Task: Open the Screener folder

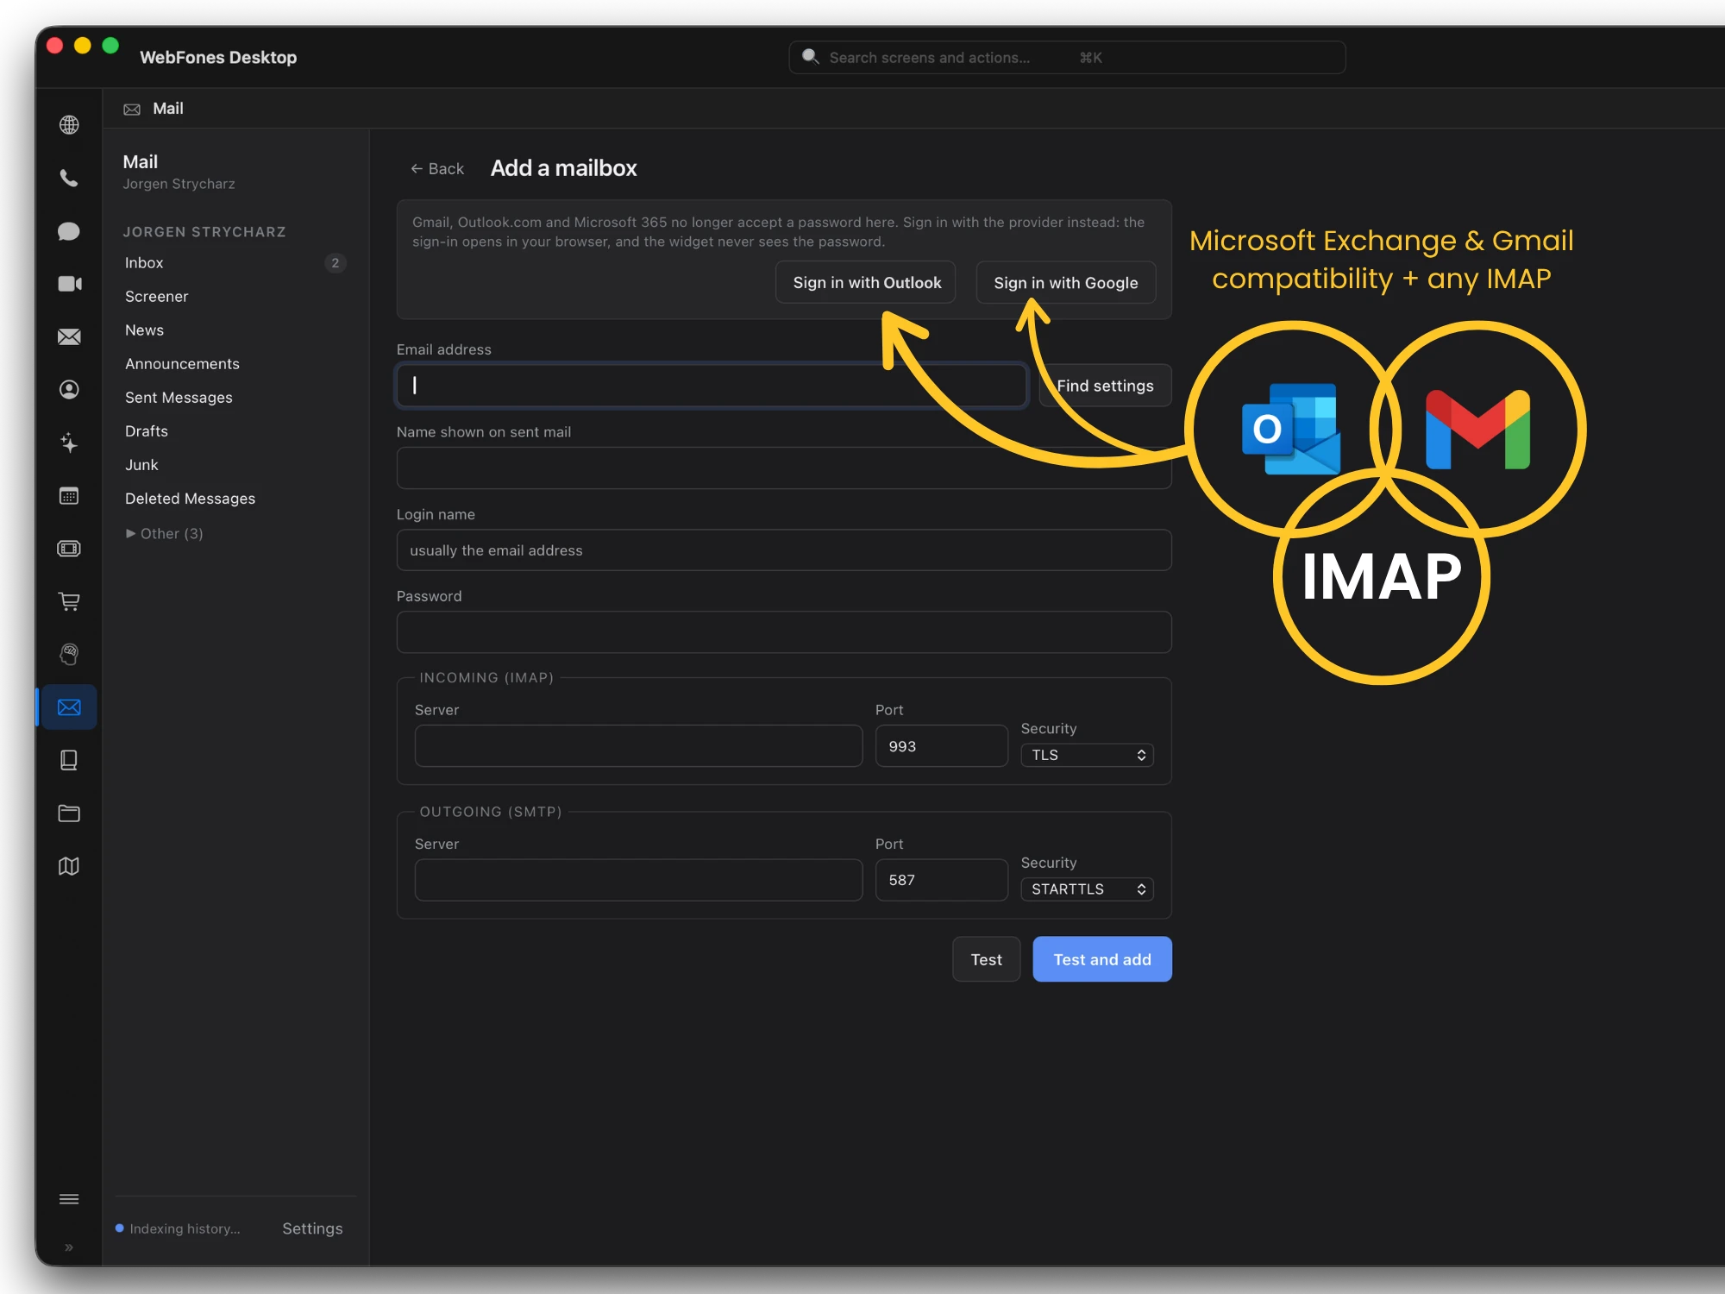Action: (x=235, y=296)
